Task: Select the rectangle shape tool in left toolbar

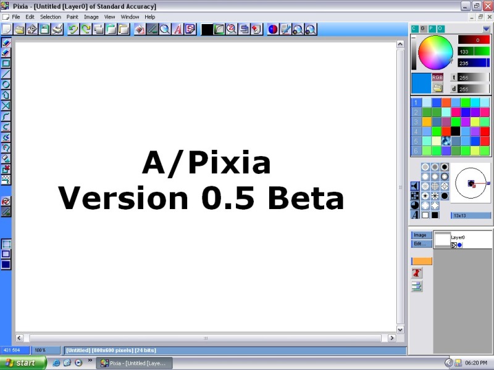Action: (x=6, y=64)
